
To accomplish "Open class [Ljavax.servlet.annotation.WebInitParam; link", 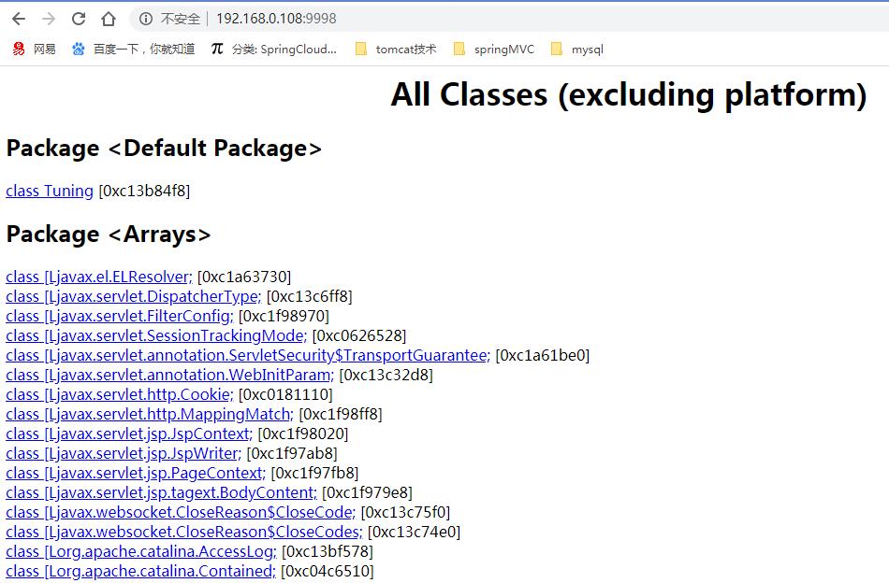I will tap(170, 376).
